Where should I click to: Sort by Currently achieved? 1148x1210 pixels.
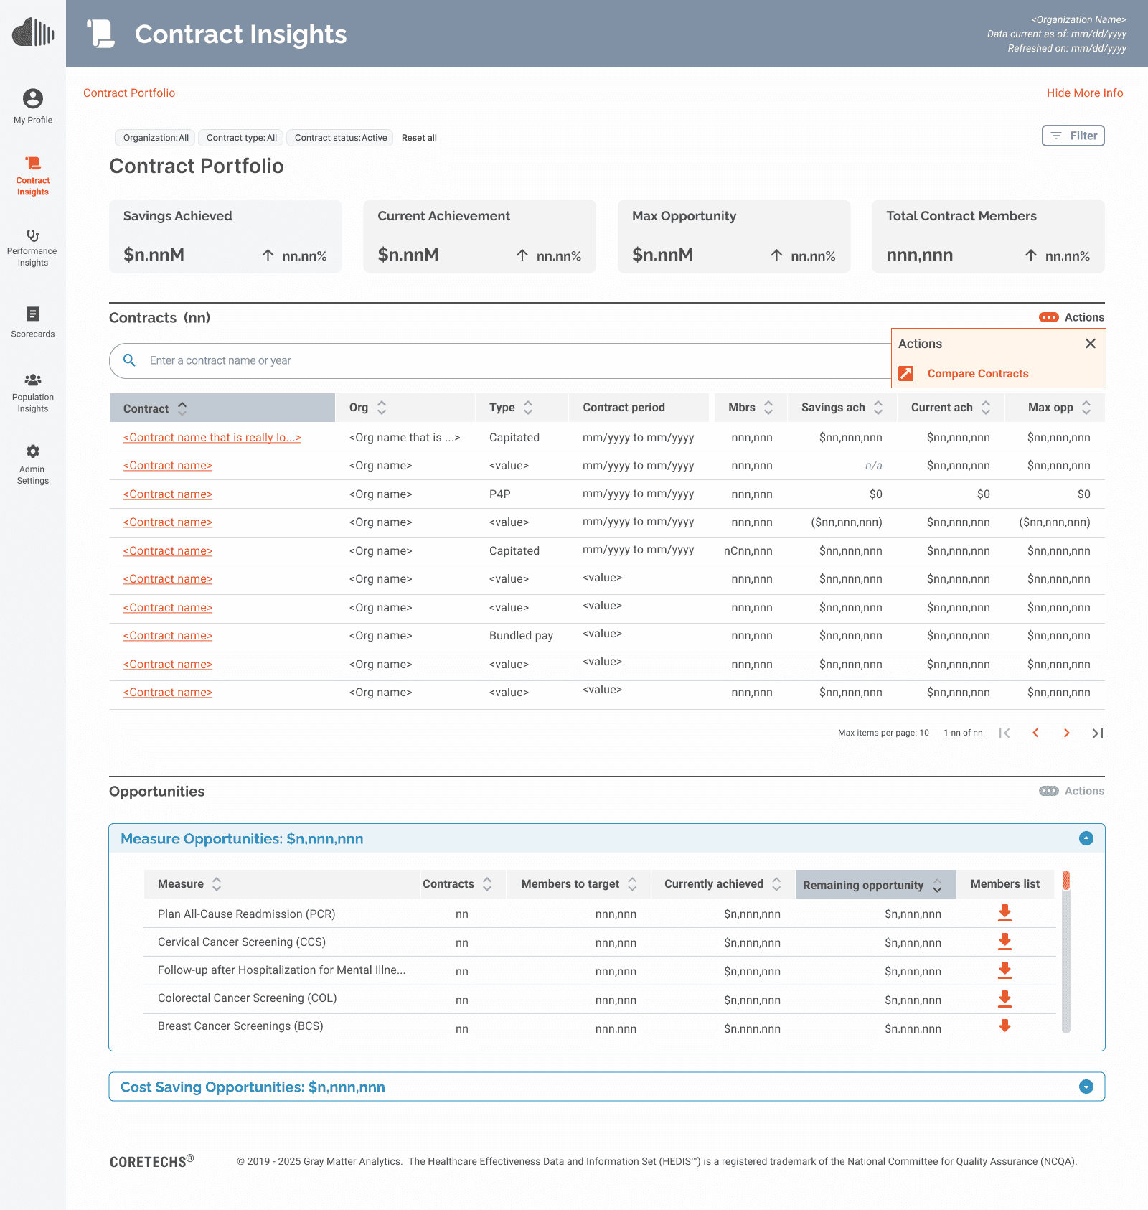(x=723, y=884)
